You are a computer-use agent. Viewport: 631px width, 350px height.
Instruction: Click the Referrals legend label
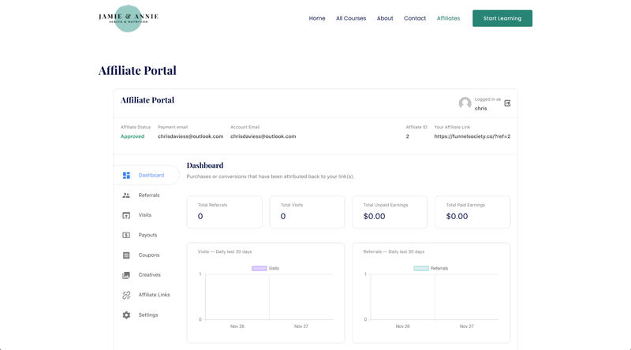click(439, 268)
